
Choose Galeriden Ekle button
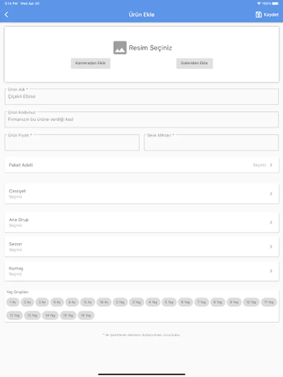point(195,63)
